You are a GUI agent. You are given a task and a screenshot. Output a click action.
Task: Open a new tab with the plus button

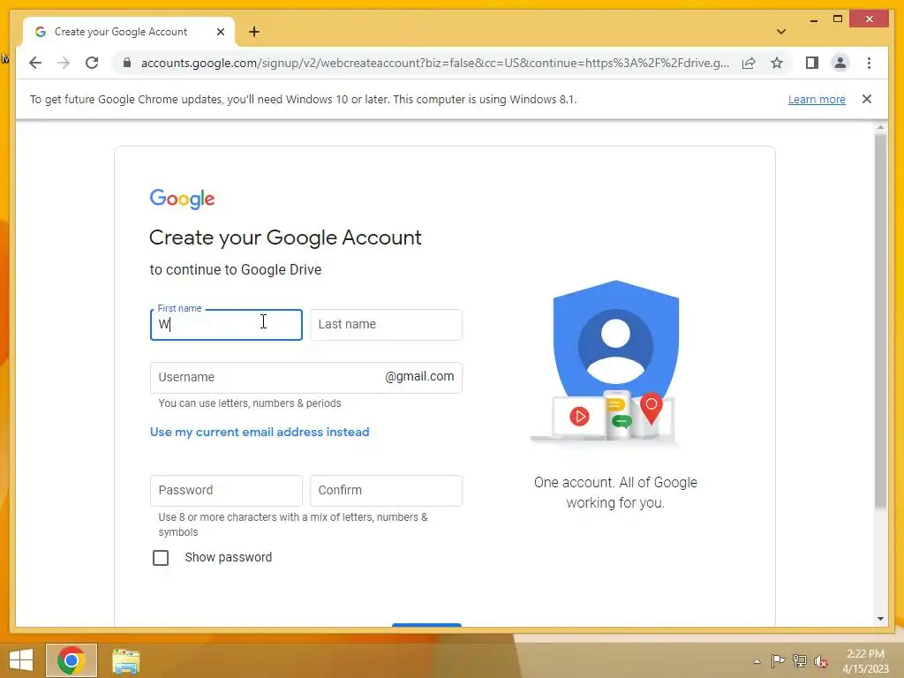click(254, 32)
